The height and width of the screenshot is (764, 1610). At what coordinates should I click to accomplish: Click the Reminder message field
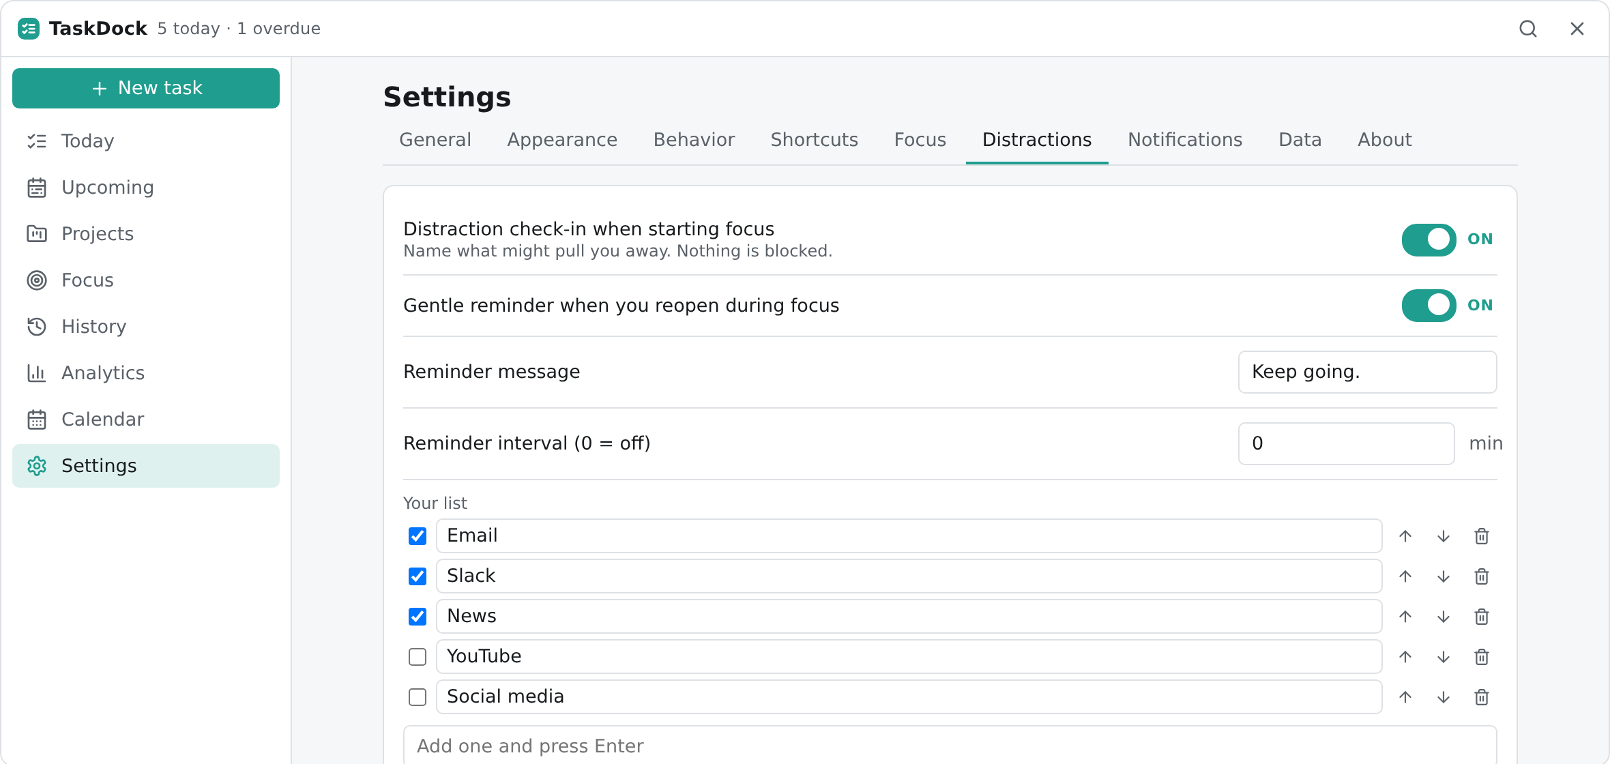[1368, 372]
